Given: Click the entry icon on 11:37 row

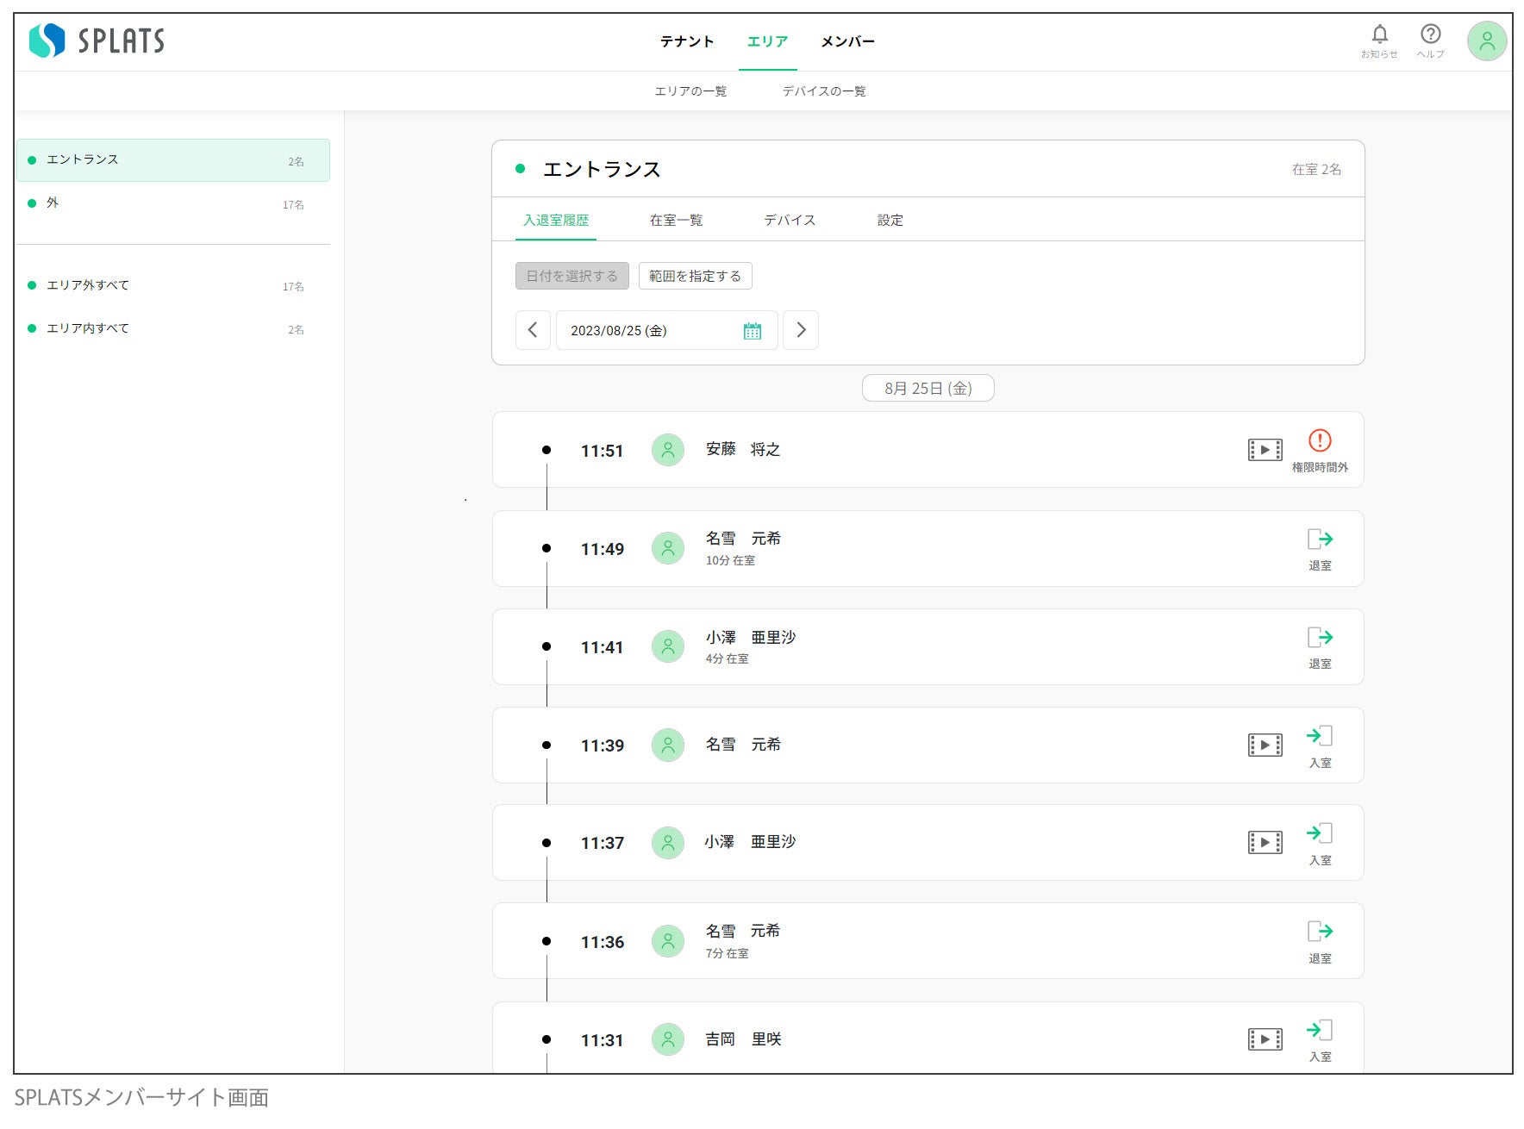Looking at the screenshot, I should pos(1320,834).
